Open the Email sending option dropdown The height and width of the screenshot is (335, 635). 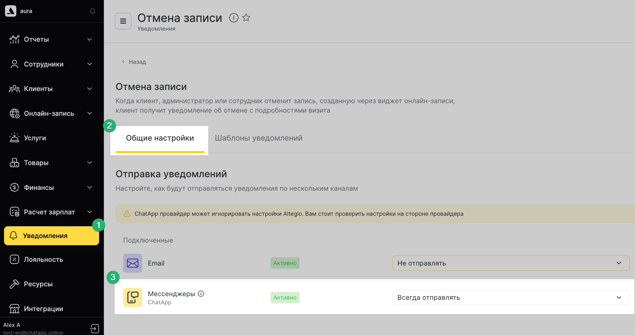[x=511, y=263]
